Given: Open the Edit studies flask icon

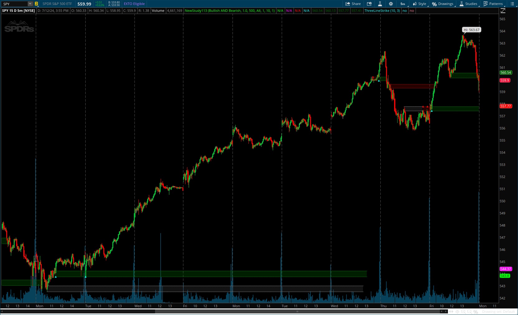Looking at the screenshot, I should click(380, 4).
